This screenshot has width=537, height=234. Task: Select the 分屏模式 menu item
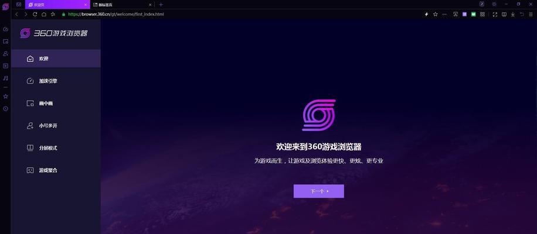(56, 148)
